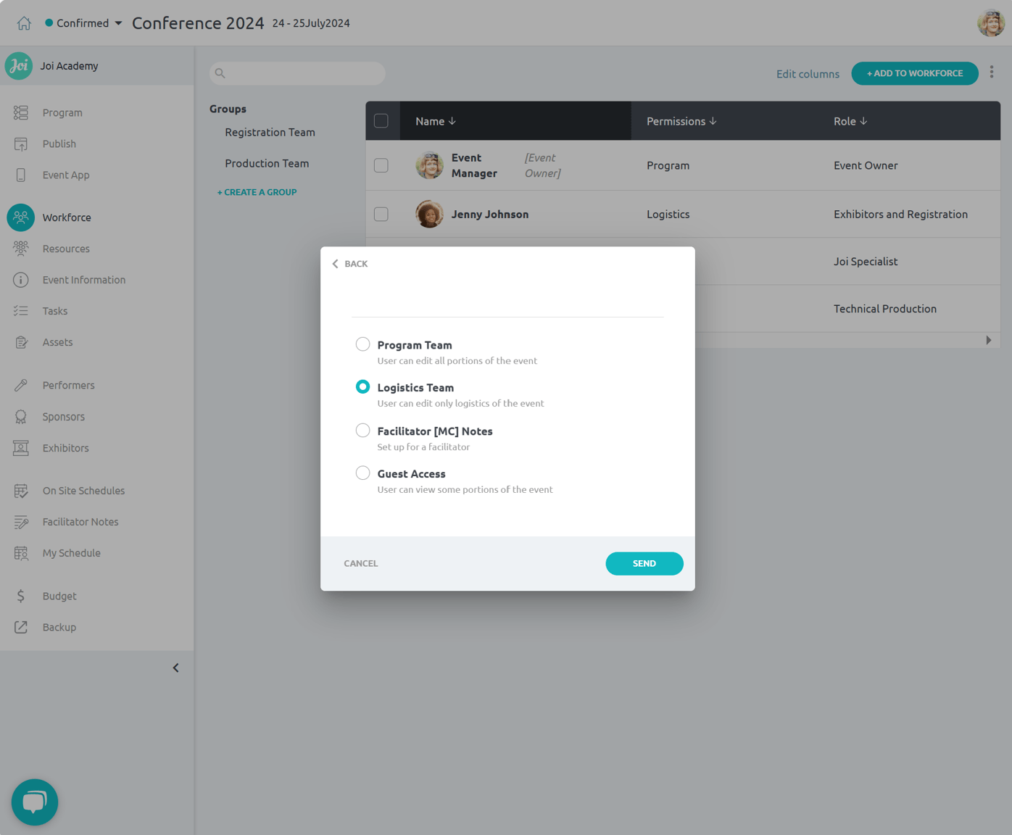Open the Budget section icon
Image resolution: width=1012 pixels, height=835 pixels.
pos(20,596)
